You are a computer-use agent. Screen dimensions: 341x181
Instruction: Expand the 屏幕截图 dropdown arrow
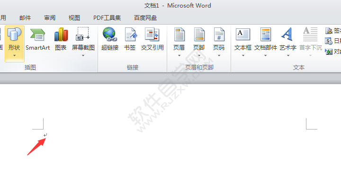point(83,56)
